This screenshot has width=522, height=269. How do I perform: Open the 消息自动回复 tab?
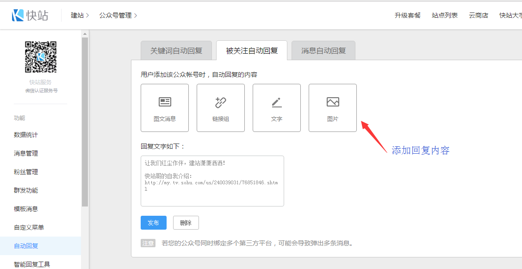323,50
